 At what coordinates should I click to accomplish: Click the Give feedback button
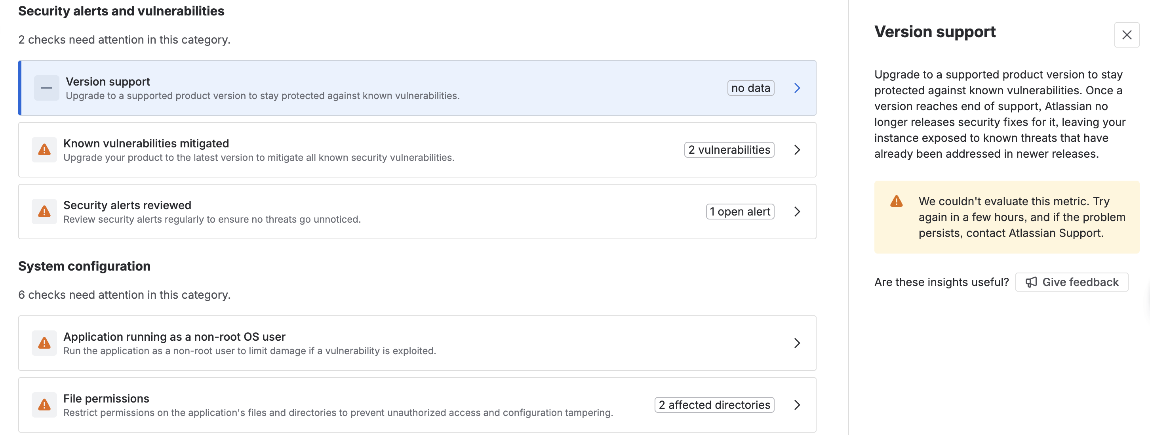[1072, 282]
